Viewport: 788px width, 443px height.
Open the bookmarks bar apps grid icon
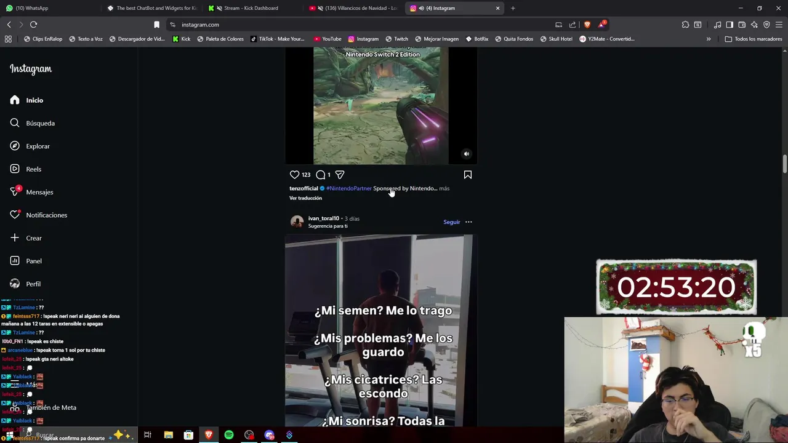8,39
